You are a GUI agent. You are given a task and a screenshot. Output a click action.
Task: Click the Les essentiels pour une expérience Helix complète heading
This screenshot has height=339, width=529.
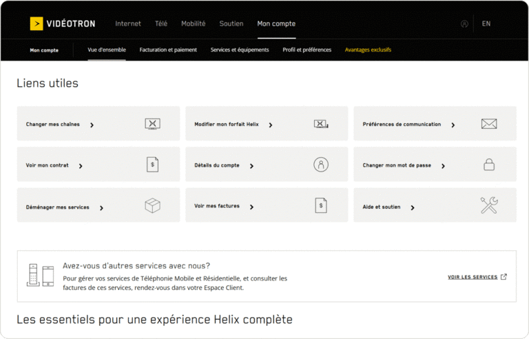154,320
